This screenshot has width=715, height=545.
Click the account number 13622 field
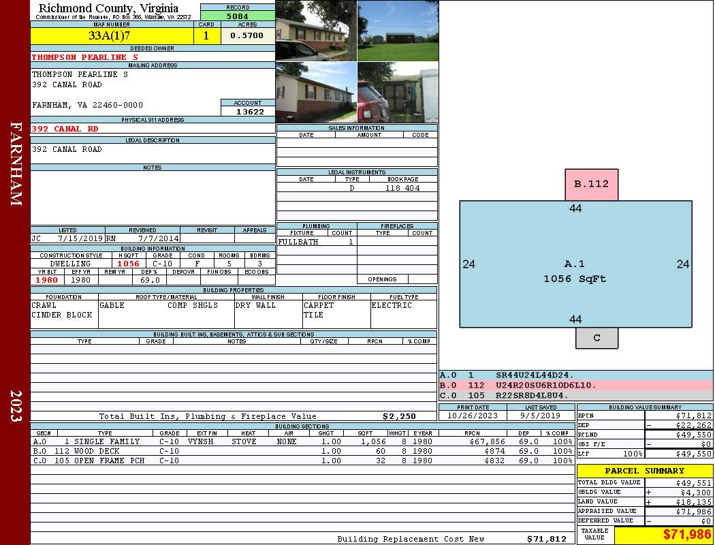click(248, 112)
